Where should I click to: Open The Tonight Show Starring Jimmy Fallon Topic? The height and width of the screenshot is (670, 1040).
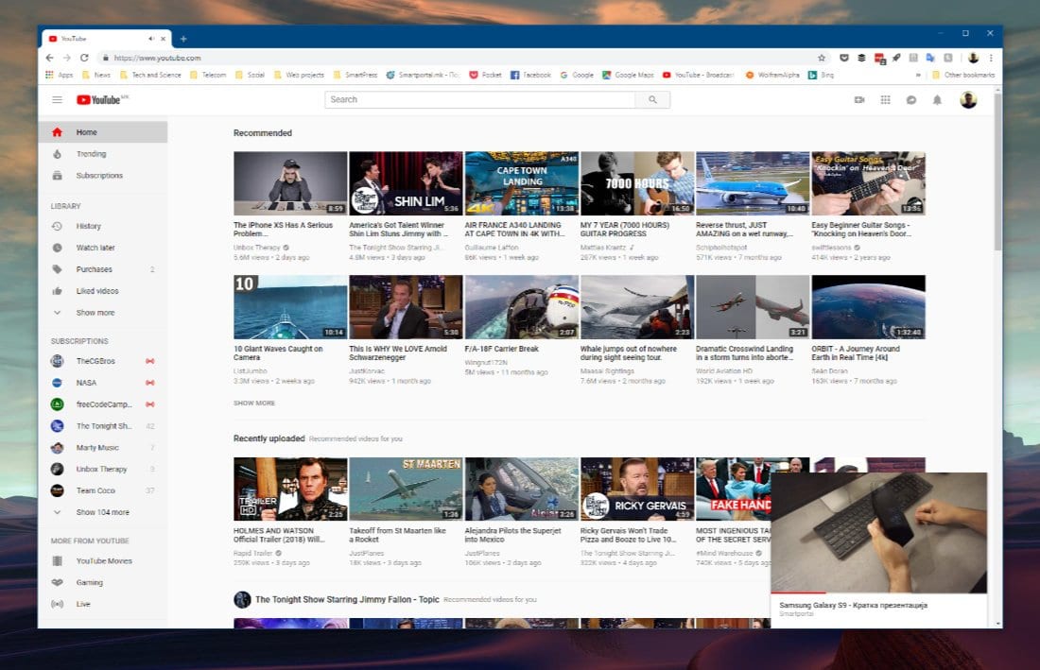pos(347,600)
